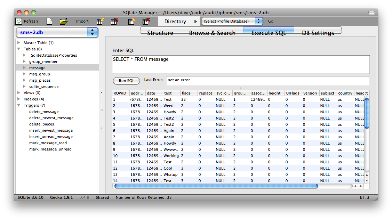
Task: Expand the sqlite_sequence table
Action: click(24, 87)
